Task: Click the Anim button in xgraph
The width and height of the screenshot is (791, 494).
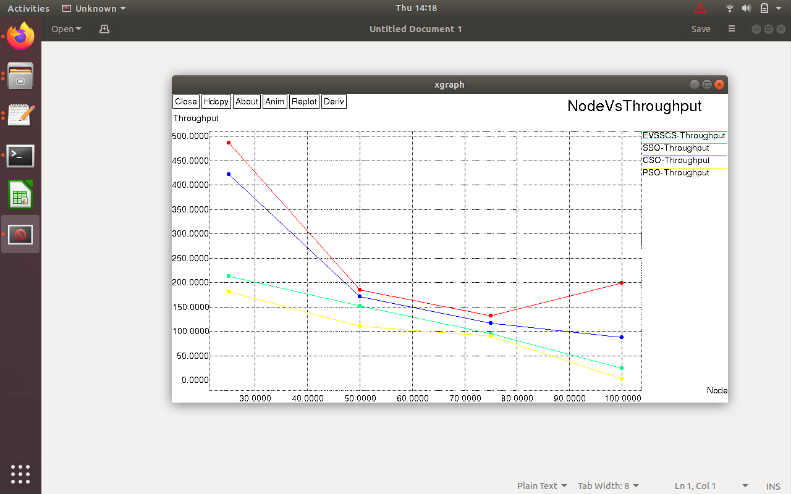Action: coord(275,102)
